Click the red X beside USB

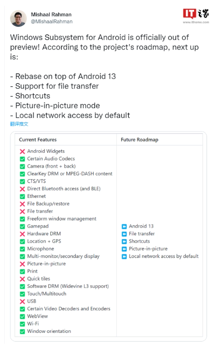click(x=22, y=301)
